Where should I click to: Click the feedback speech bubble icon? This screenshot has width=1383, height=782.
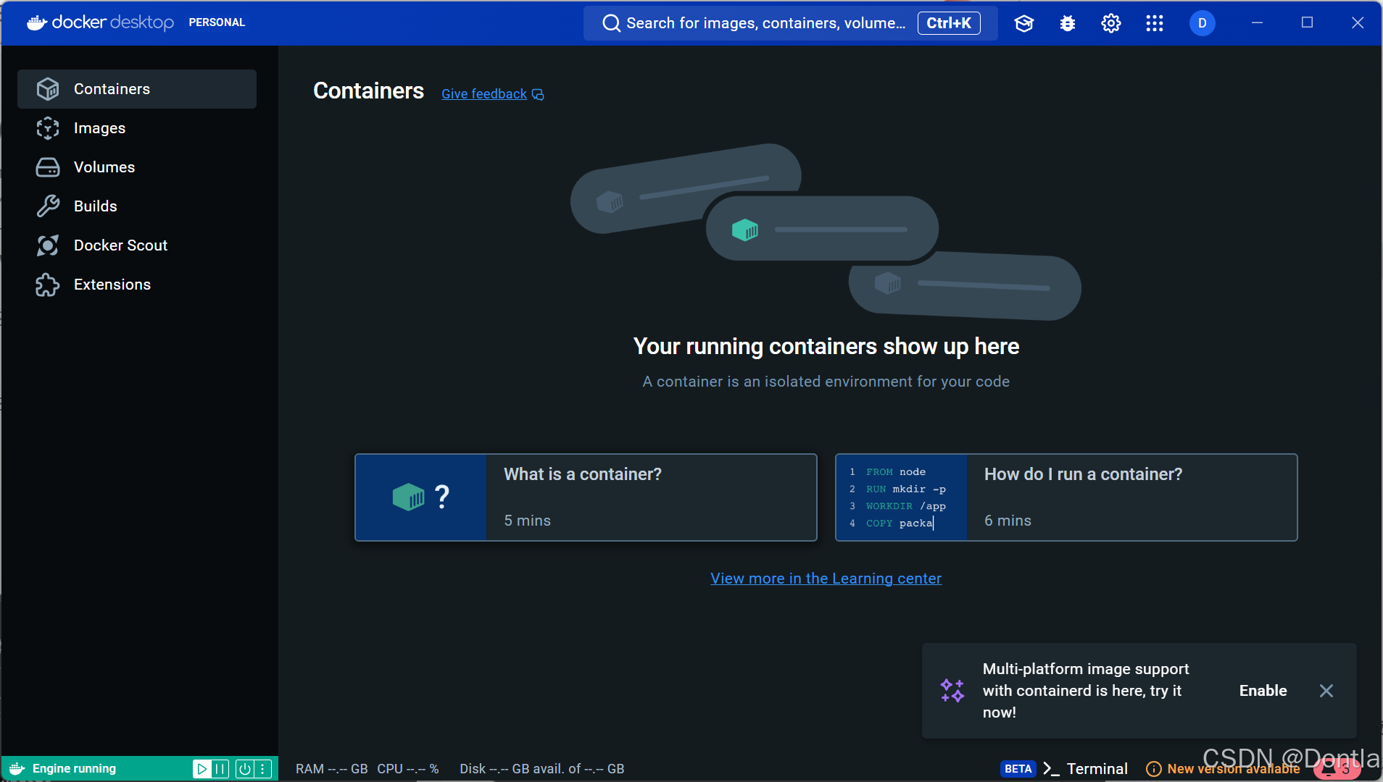538,95
